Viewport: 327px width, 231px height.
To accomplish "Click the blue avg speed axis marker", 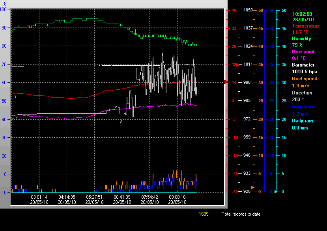I will pos(264,187).
